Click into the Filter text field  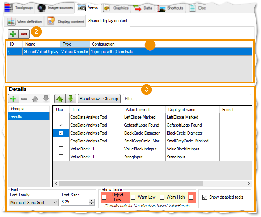coord(187,99)
